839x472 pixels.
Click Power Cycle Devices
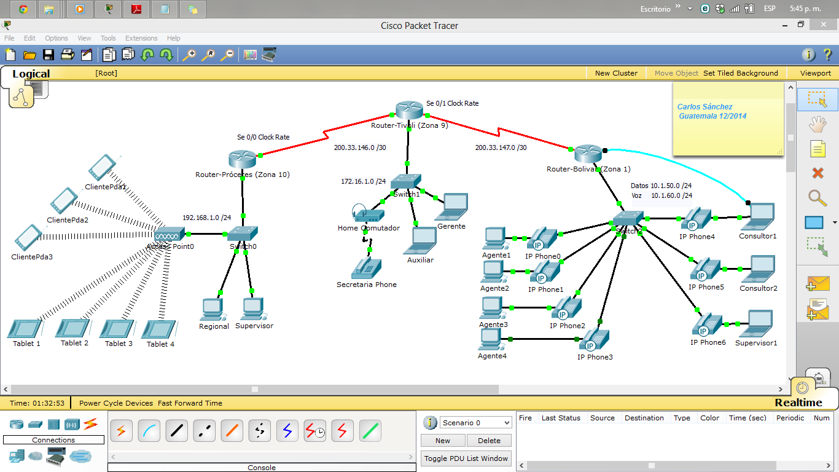coord(116,403)
